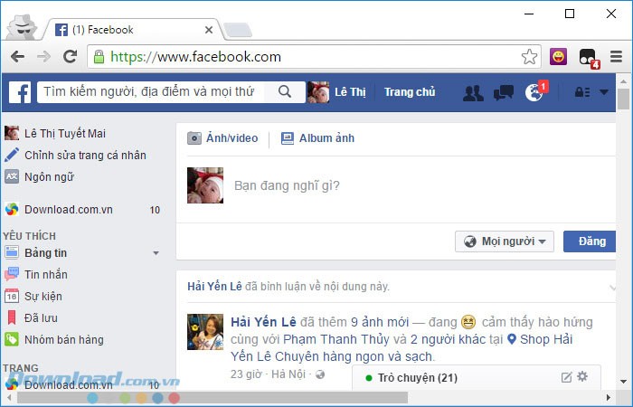Click the green padlock in address bar
This screenshot has height=407, width=633.
99,56
